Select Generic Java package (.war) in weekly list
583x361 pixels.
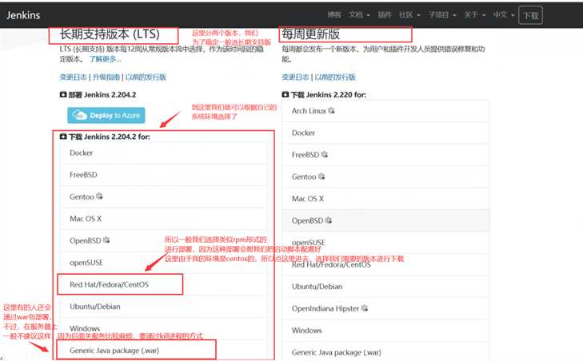pyautogui.click(x=385, y=352)
